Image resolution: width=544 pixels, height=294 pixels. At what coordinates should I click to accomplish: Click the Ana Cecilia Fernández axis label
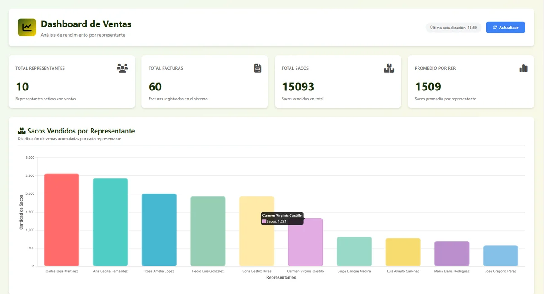point(111,271)
